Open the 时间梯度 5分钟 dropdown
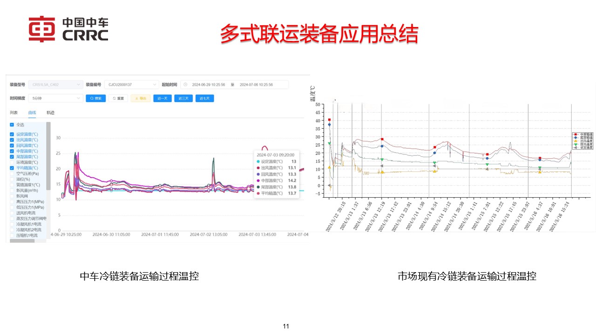The image size is (596, 335). coord(55,99)
